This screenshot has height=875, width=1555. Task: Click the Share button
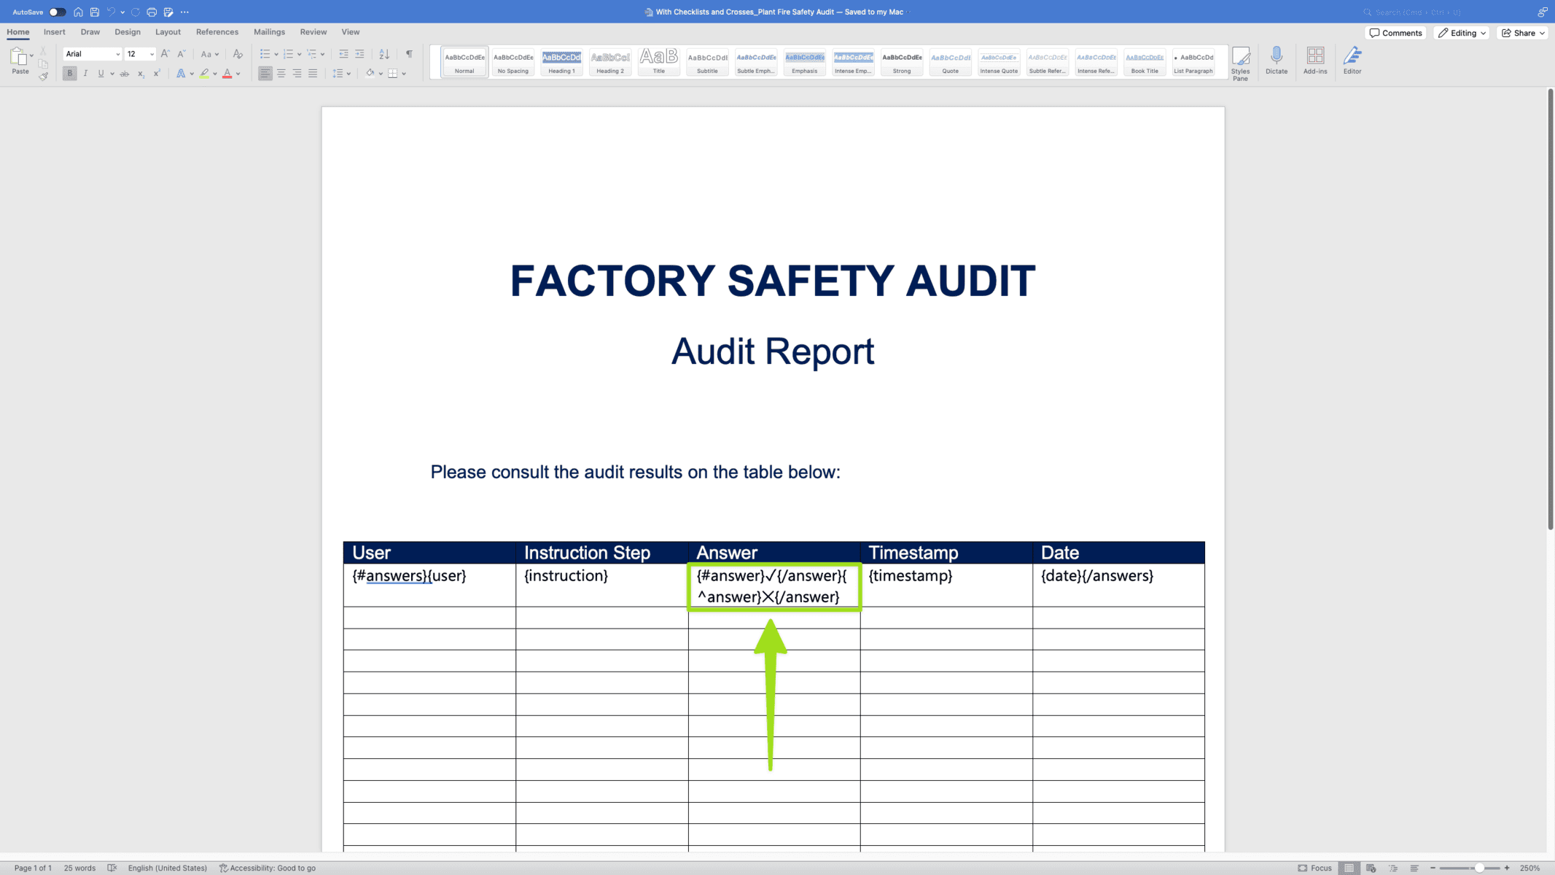coord(1523,33)
